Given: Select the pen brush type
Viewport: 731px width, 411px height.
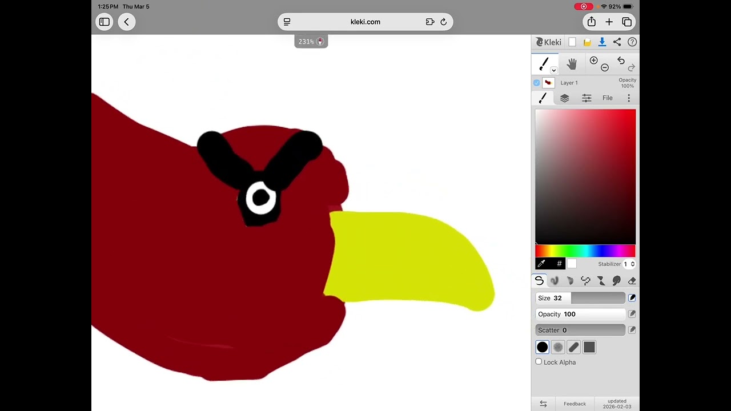Looking at the screenshot, I should tap(539, 280).
